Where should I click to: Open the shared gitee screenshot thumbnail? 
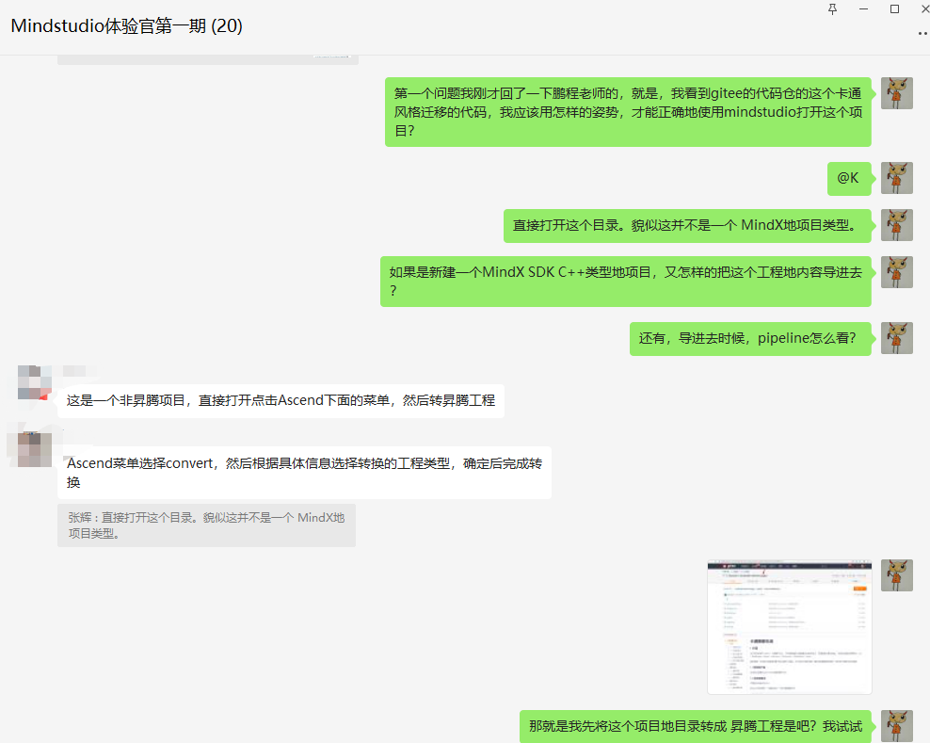(790, 626)
